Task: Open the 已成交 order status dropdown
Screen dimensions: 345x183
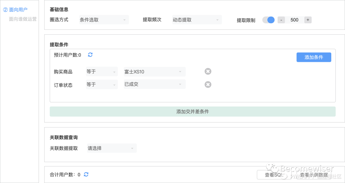Action: 155,84
